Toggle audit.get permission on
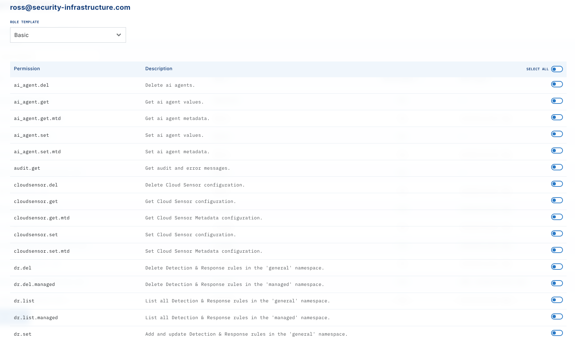Image resolution: width=575 pixels, height=343 pixels. (557, 167)
